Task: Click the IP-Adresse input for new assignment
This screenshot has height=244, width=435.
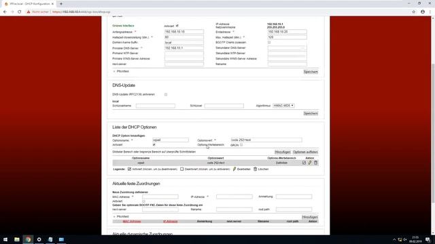Action: [x=234, y=197]
